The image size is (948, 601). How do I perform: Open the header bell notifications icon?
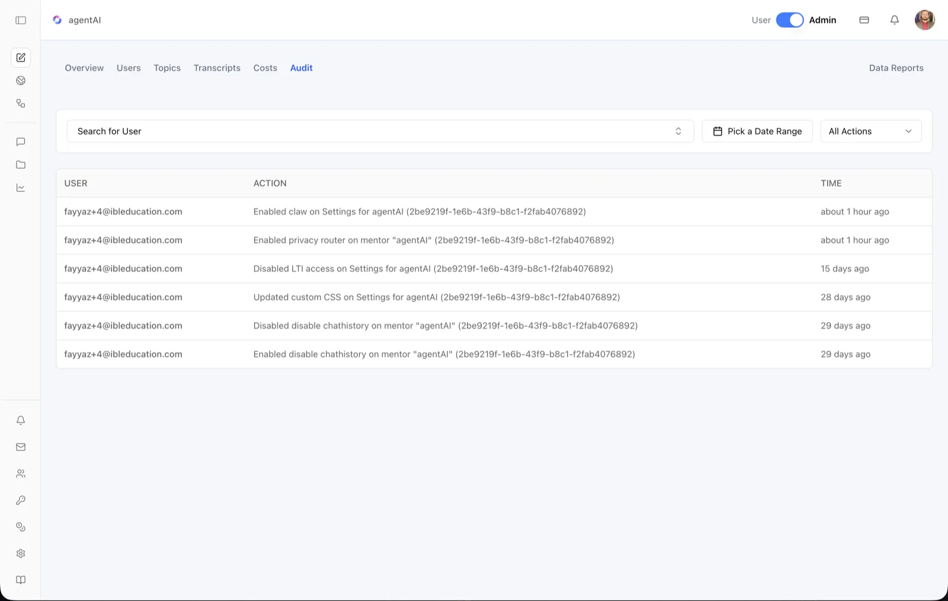coord(895,20)
